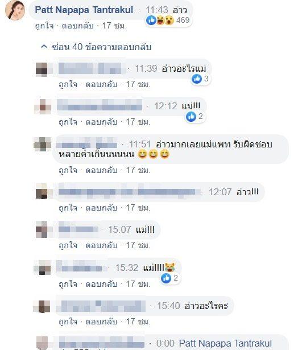Jump to video timestamp 15:40
This screenshot has height=350, width=298.
point(168,306)
